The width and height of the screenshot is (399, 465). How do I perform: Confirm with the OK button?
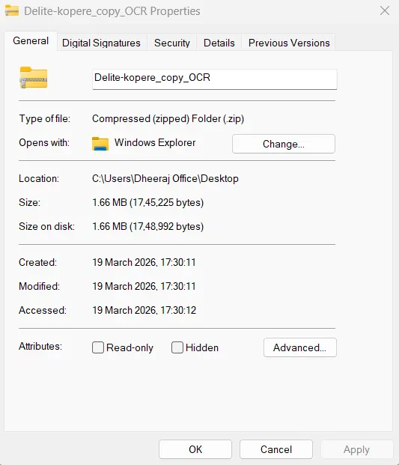(x=195, y=449)
